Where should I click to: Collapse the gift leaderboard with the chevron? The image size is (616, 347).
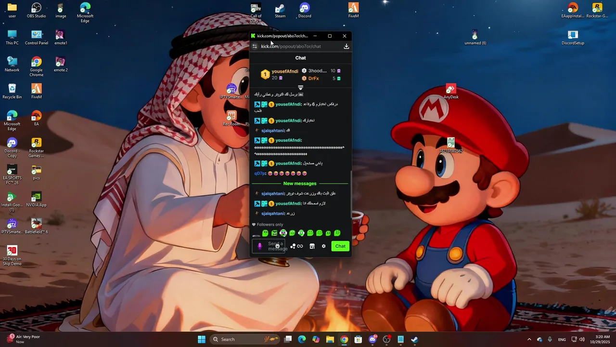[x=300, y=88]
